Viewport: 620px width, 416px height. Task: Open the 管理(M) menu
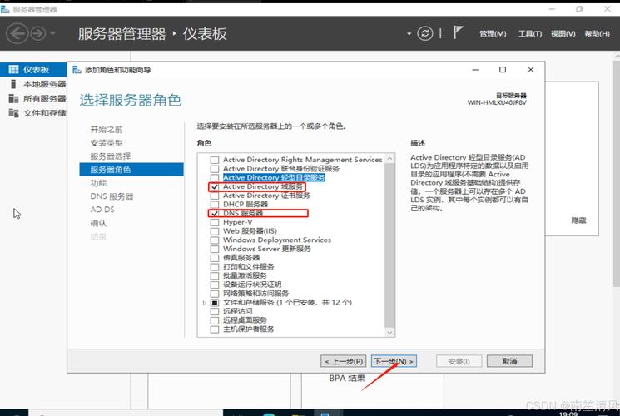(493, 34)
